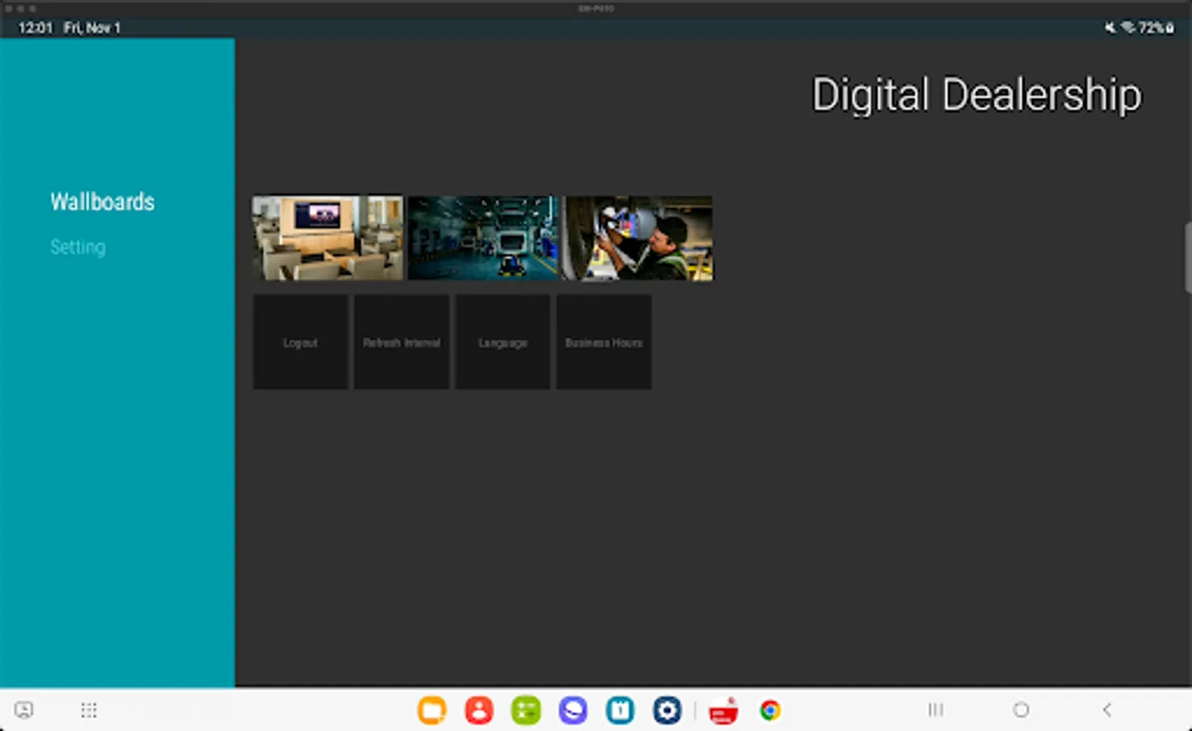The height and width of the screenshot is (731, 1192).
Task: Launch the green Calculator app icon
Action: [x=526, y=711]
